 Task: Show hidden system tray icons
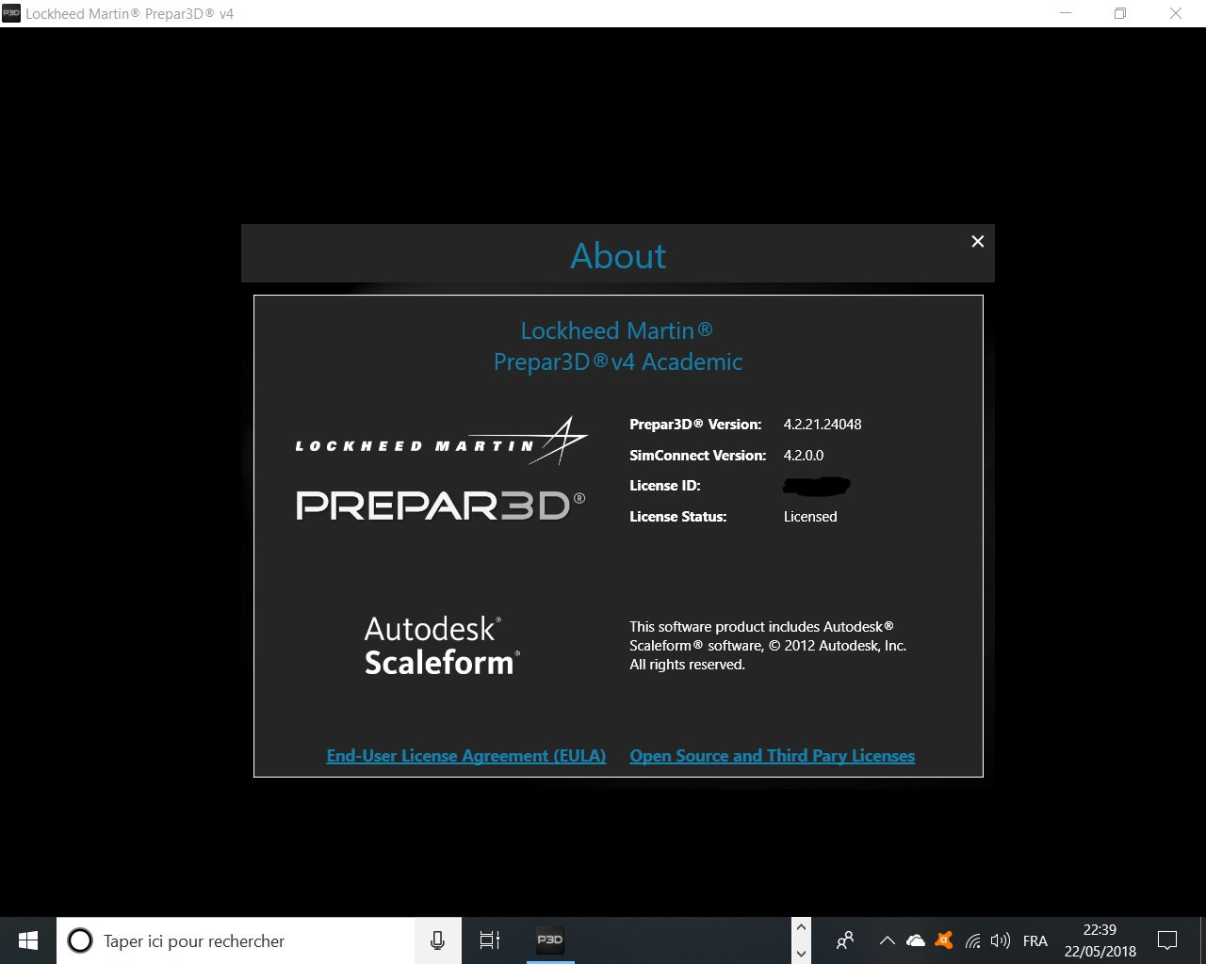(x=887, y=940)
